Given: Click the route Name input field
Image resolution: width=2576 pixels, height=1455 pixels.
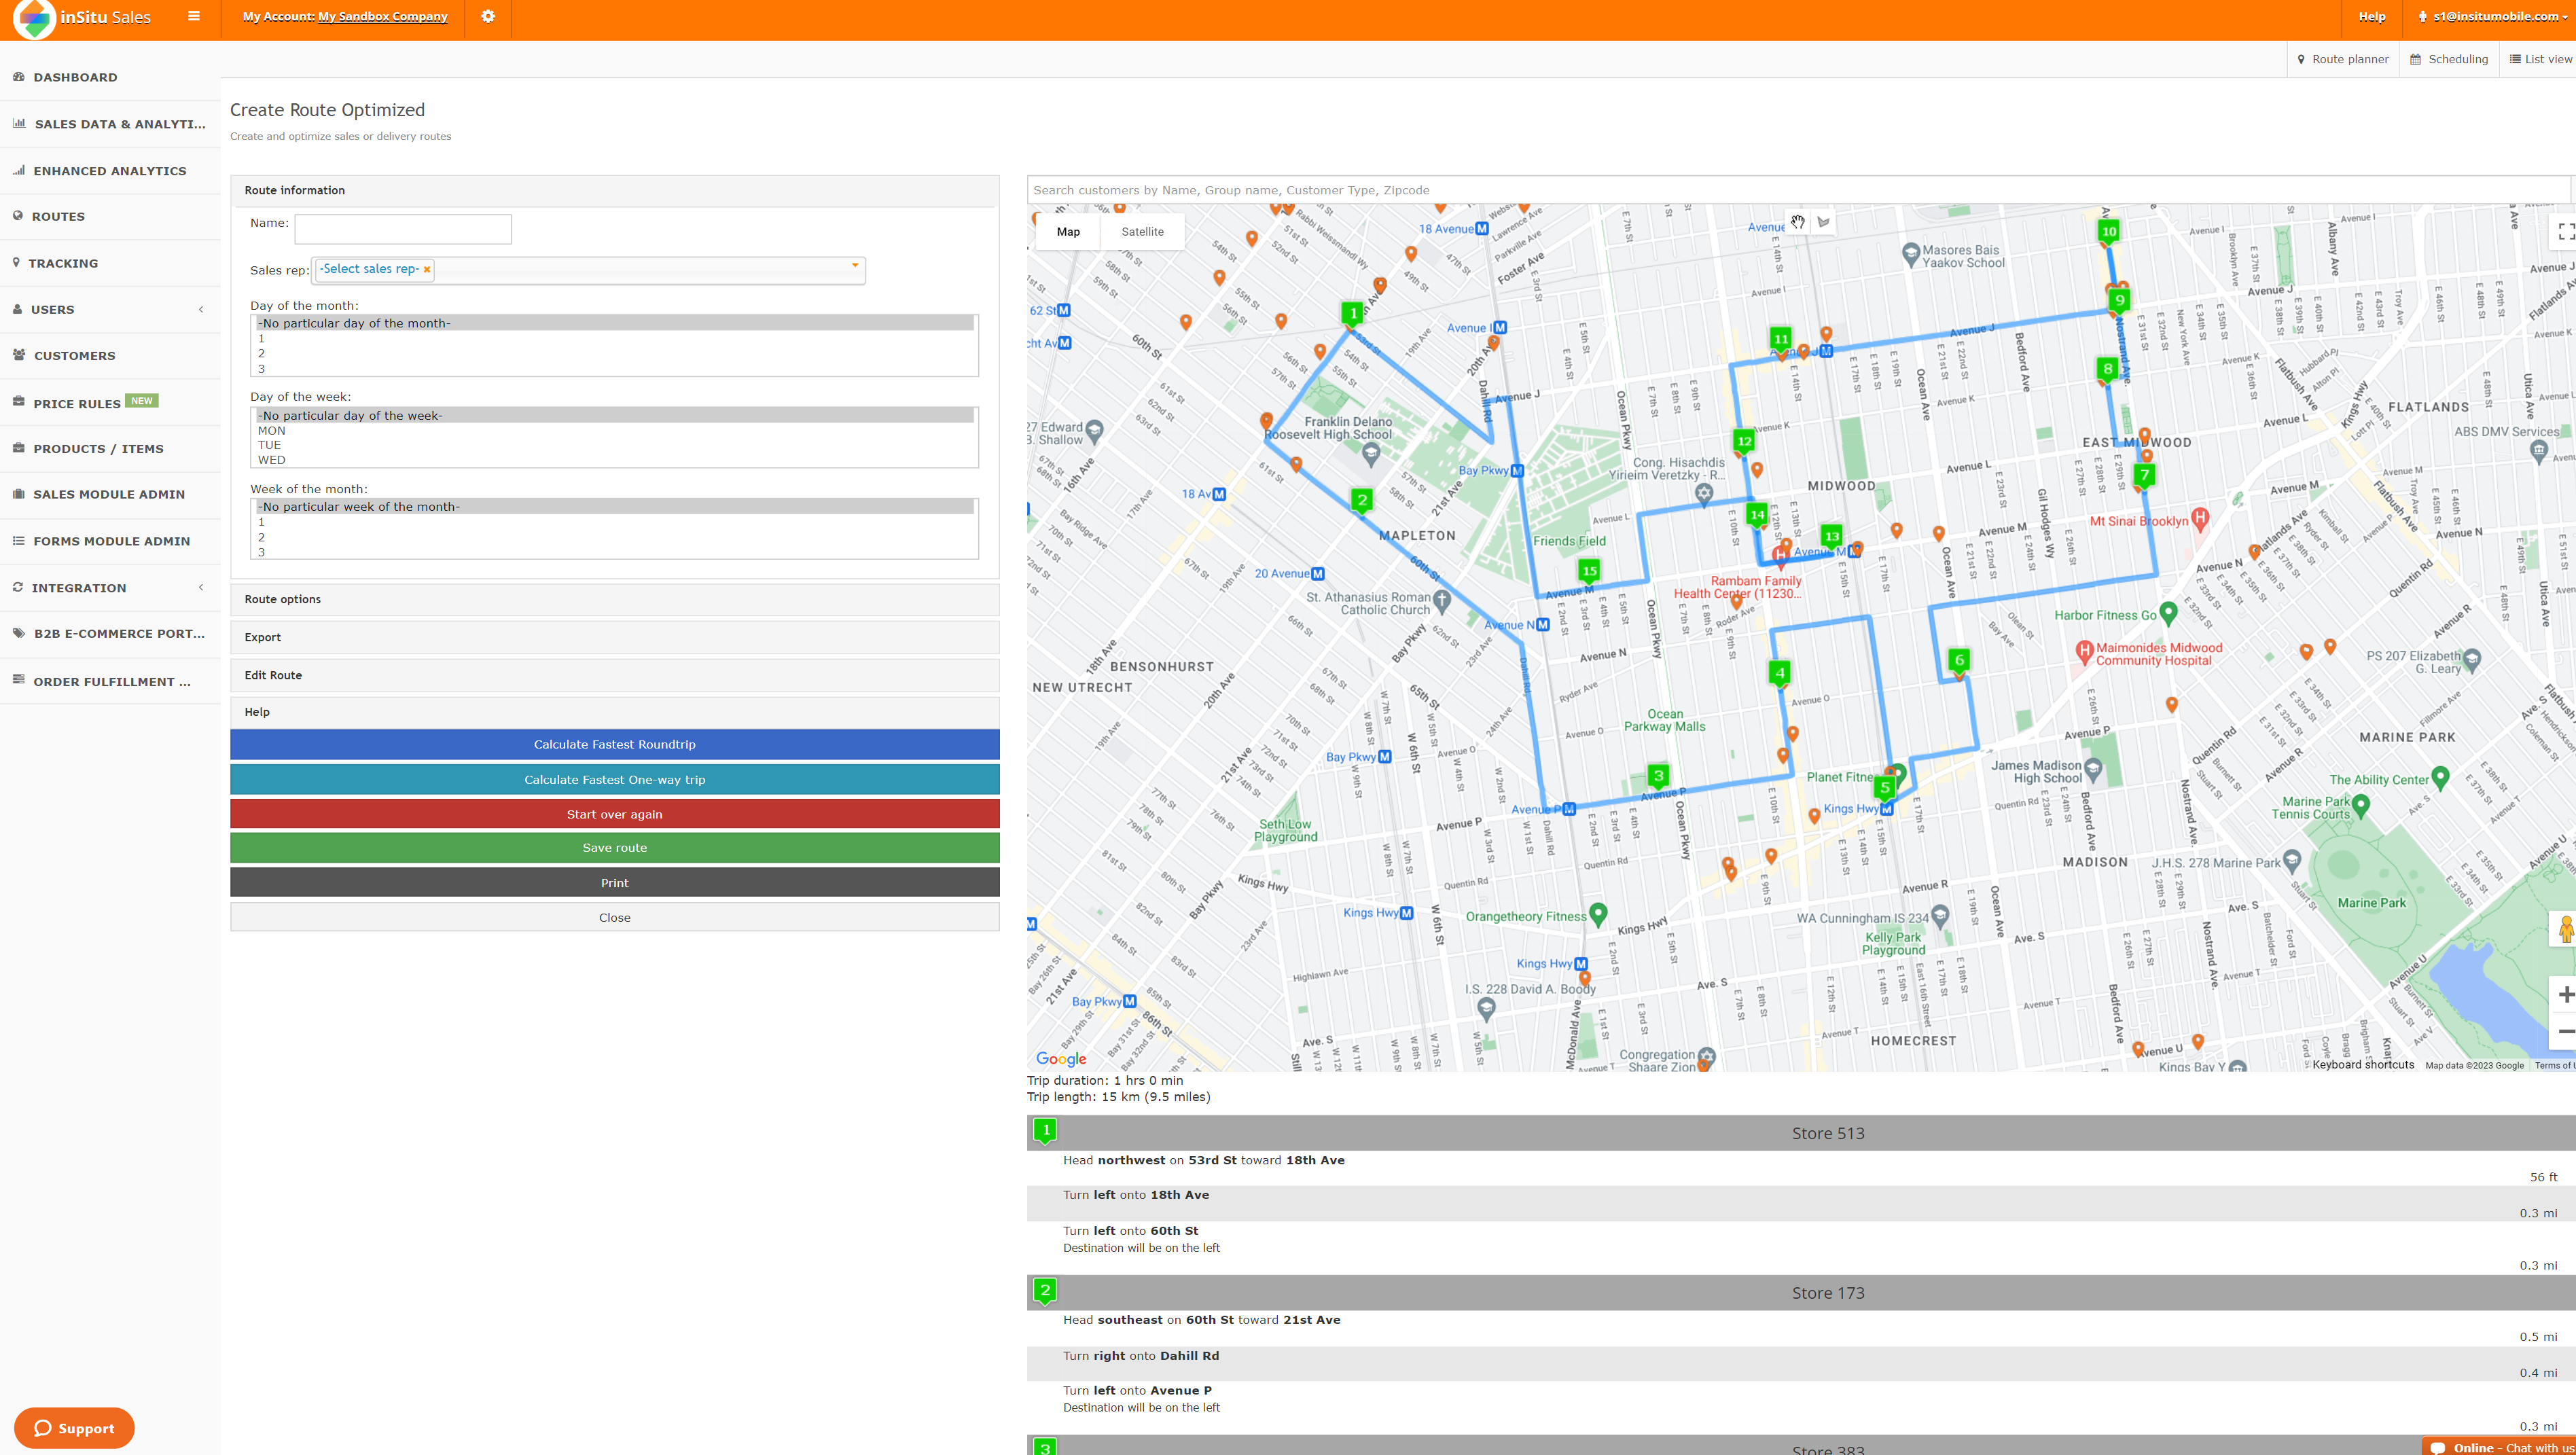Looking at the screenshot, I should click(x=403, y=229).
